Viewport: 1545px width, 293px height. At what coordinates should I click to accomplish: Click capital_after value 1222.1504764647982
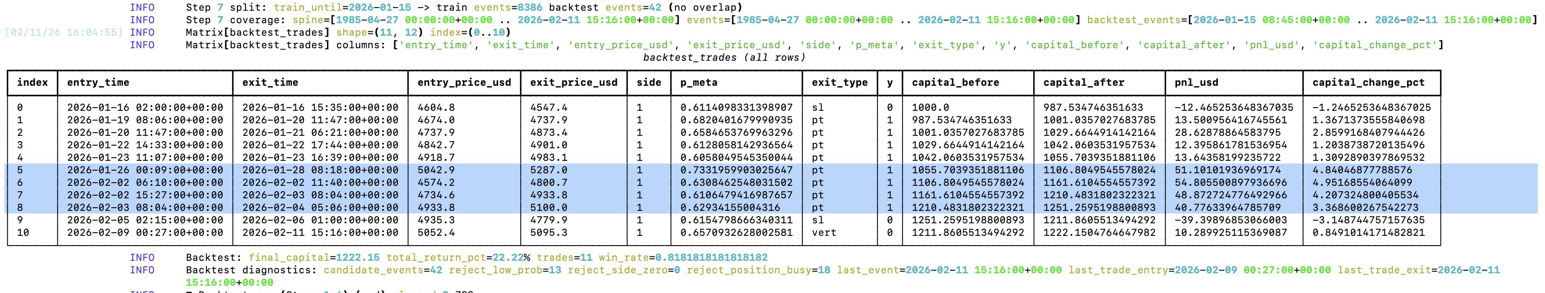point(1099,233)
